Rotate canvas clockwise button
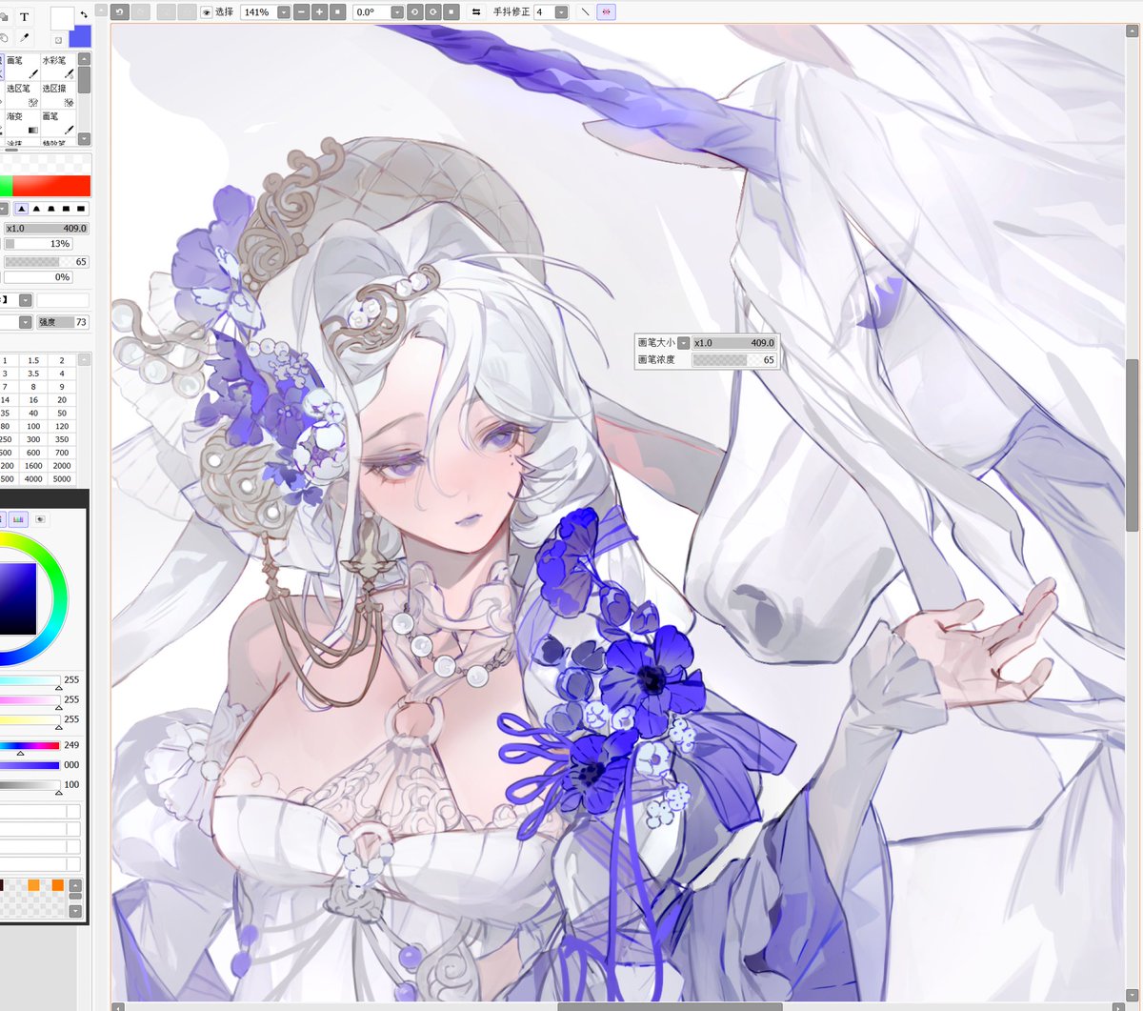The image size is (1143, 1011). [432, 12]
